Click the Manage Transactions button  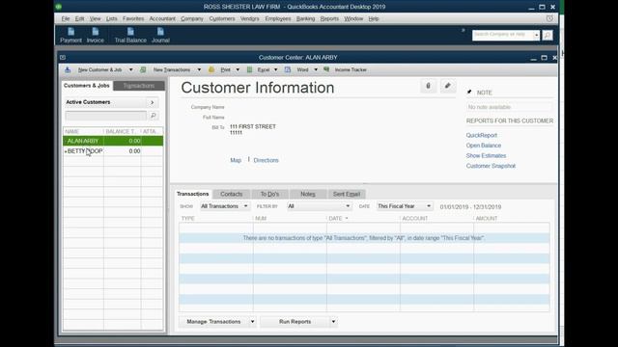pos(213,322)
